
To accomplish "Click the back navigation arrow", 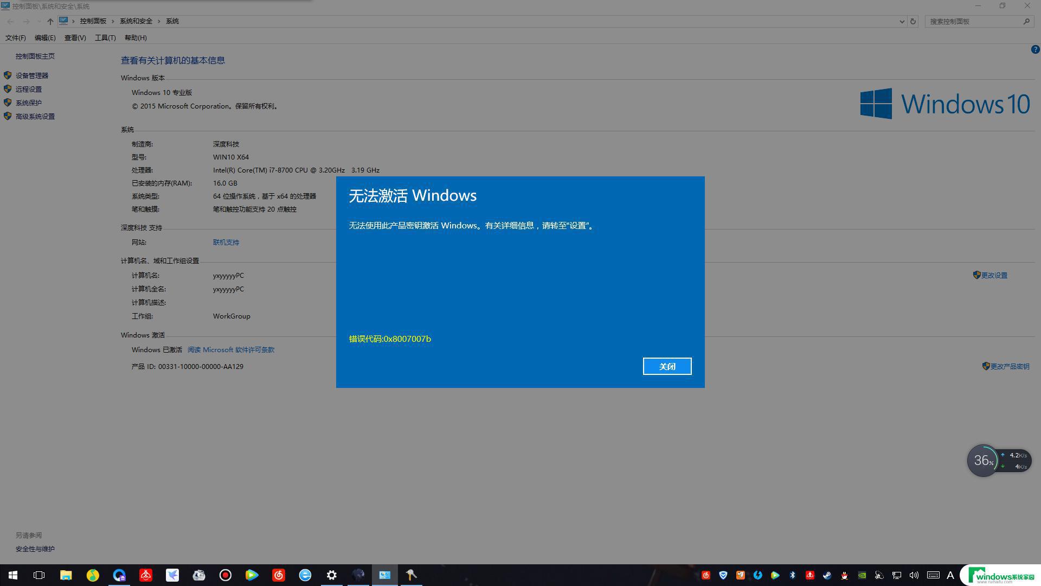I will (x=11, y=21).
